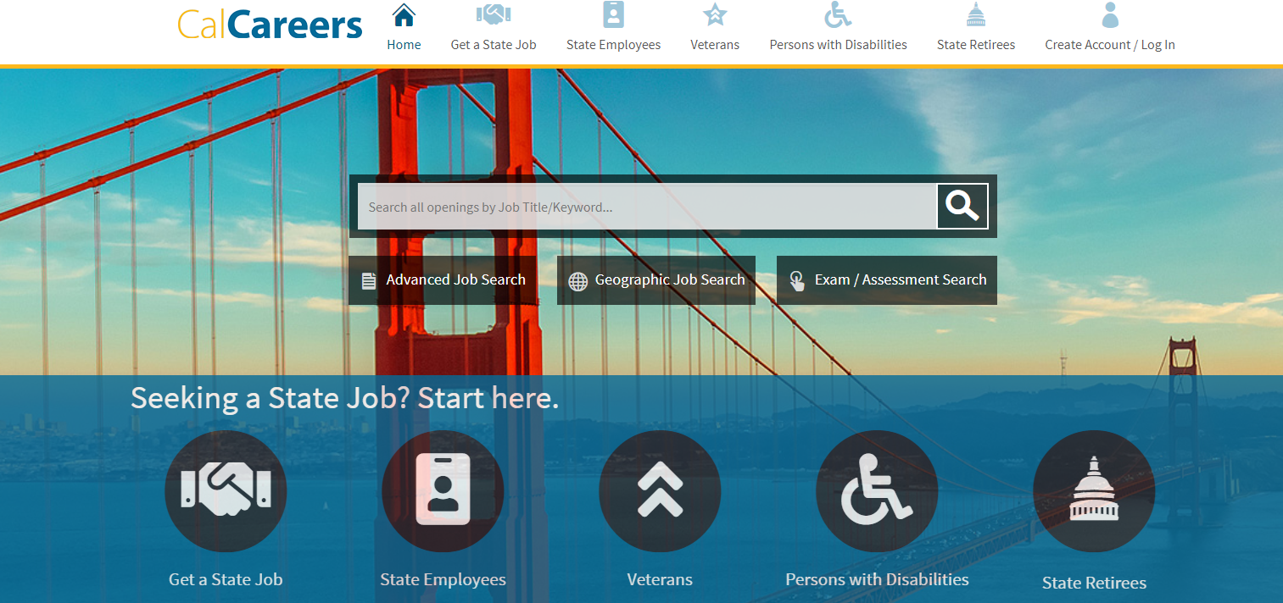
Task: Open the wheelchair Persons with Disabilities circle
Action: (x=877, y=491)
